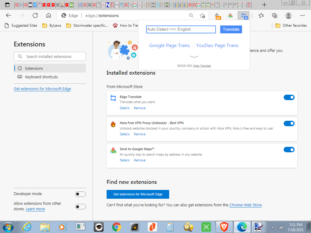
Task: Open the Collections icon in toolbar
Action: click(275, 16)
